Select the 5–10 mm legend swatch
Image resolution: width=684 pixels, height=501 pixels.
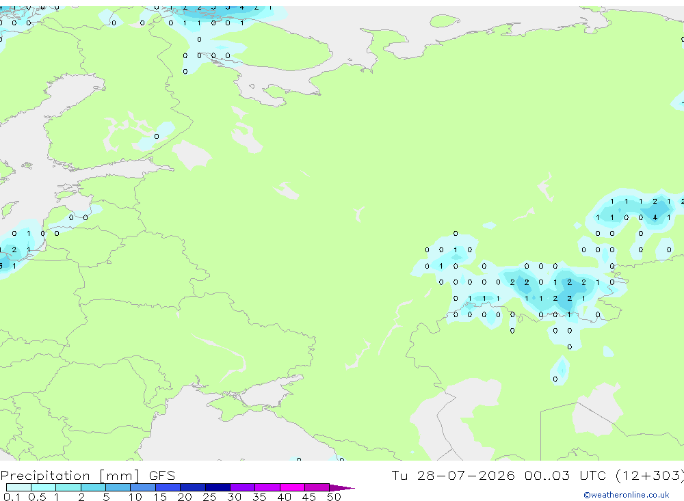[x=118, y=487]
